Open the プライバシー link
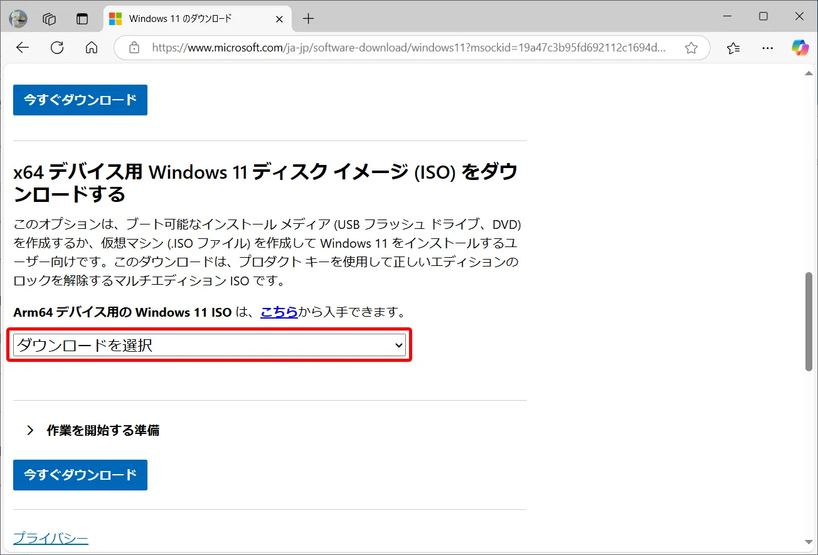 pos(51,538)
